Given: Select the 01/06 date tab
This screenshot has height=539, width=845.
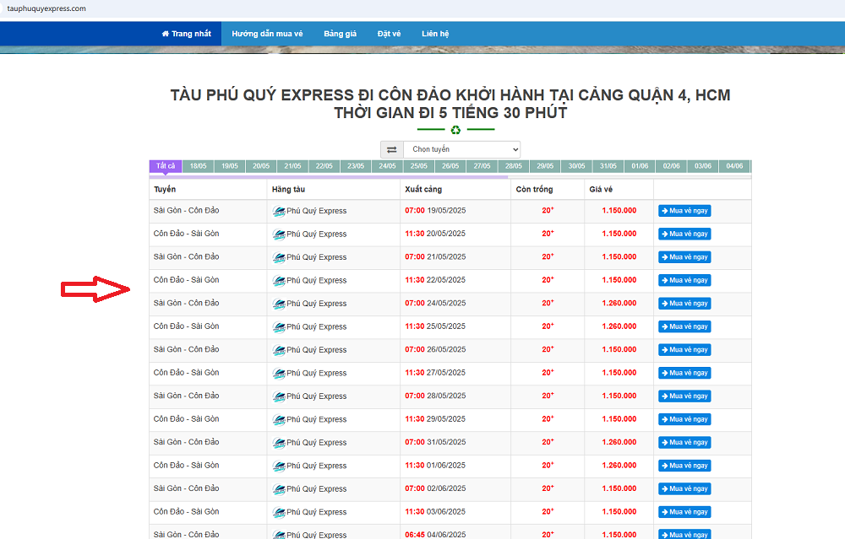Looking at the screenshot, I should (x=640, y=166).
